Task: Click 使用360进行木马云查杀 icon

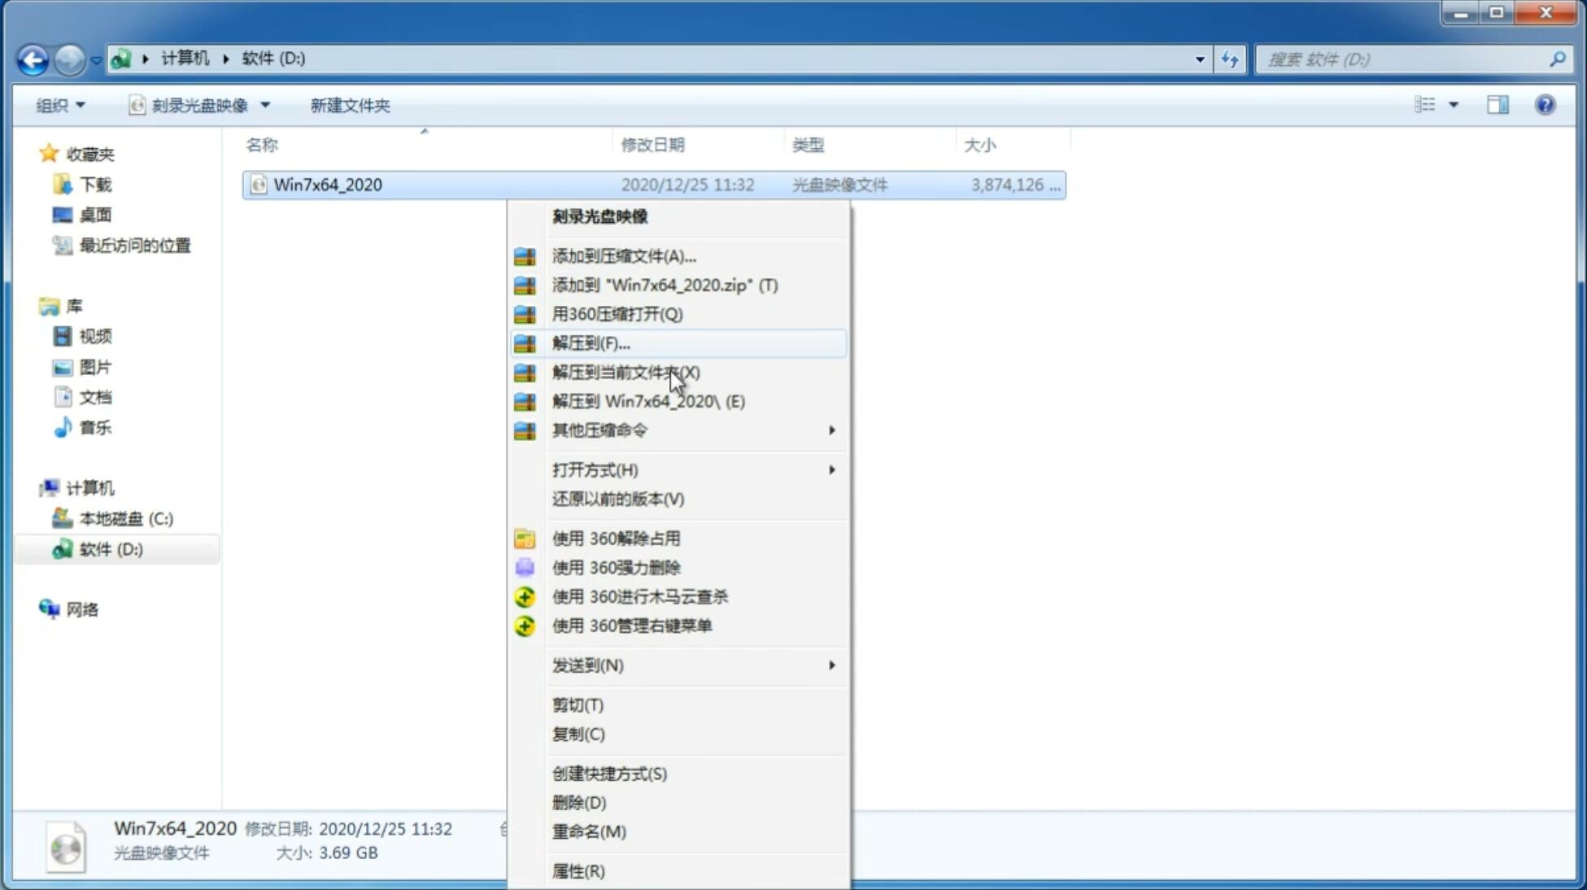Action: pos(523,596)
